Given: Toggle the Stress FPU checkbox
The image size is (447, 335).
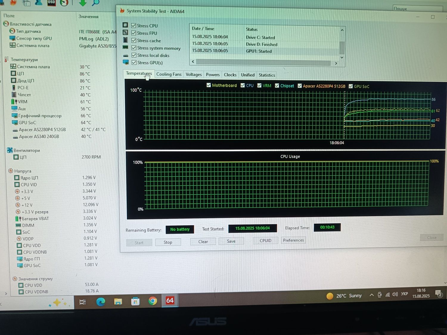Looking at the screenshot, I should (x=134, y=33).
